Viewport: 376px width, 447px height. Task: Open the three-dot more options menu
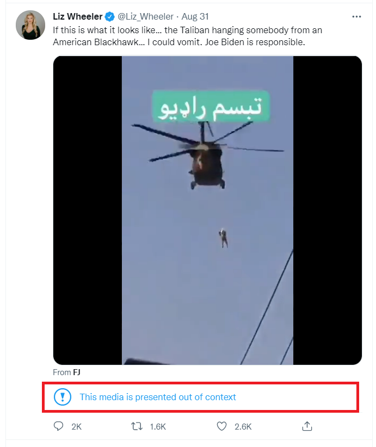[356, 17]
